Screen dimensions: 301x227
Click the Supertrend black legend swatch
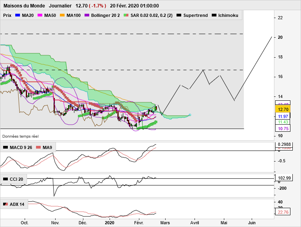pyautogui.click(x=179, y=15)
